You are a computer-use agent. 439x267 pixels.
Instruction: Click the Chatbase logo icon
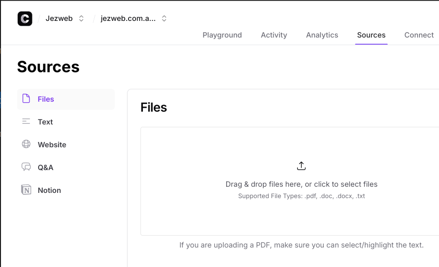click(x=25, y=19)
